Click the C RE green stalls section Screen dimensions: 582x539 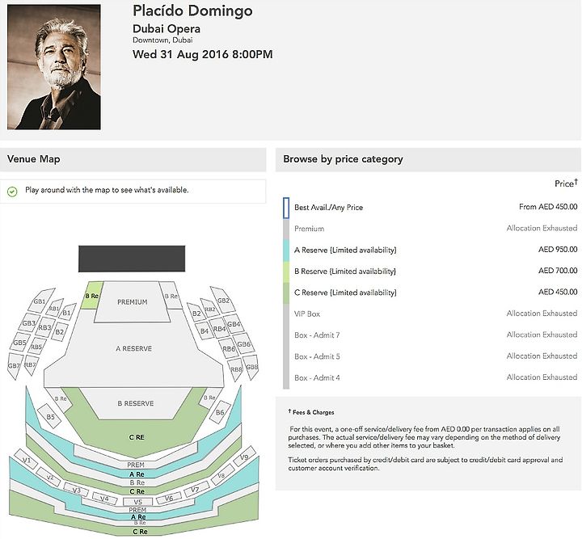pos(137,437)
